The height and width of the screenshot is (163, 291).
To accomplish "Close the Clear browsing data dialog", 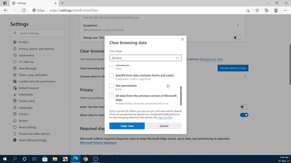I will [182, 39].
